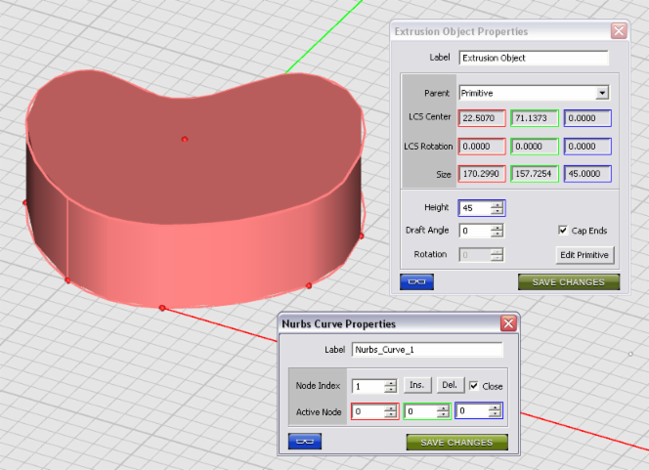The height and width of the screenshot is (470, 649).
Task: Click the Draft Angle stepper arrows
Action: click(x=498, y=232)
